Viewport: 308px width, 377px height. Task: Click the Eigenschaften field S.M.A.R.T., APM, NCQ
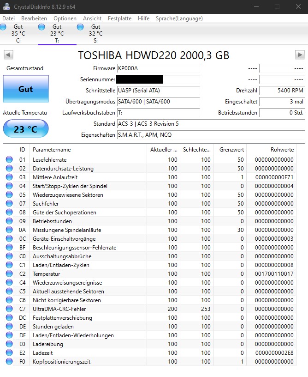tap(211, 134)
